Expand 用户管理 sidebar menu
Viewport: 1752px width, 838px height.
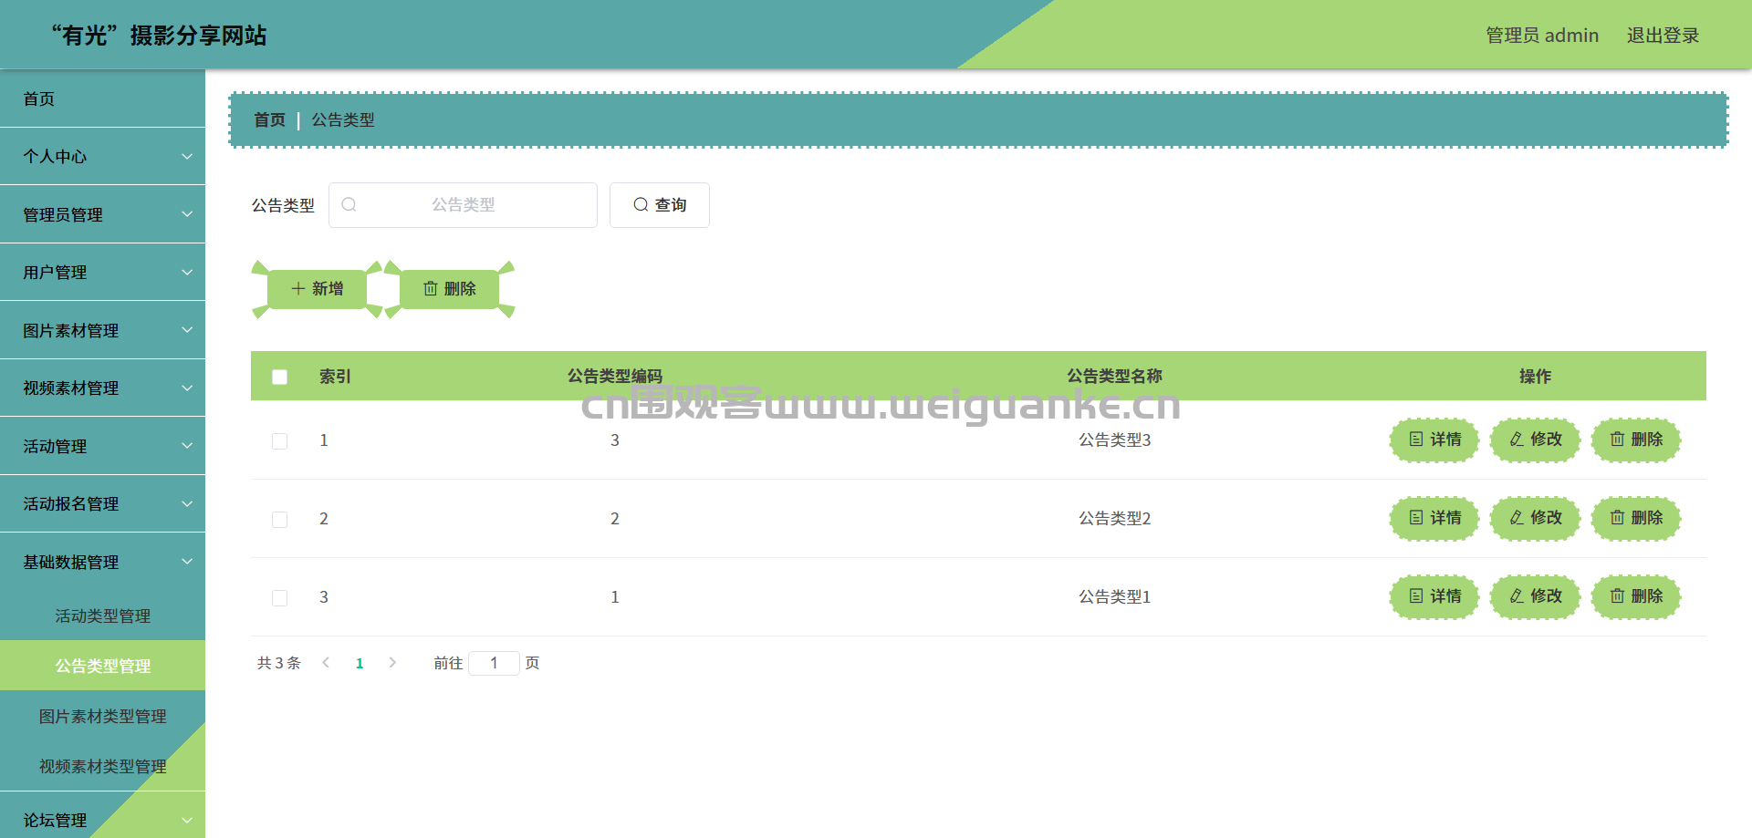click(x=102, y=272)
